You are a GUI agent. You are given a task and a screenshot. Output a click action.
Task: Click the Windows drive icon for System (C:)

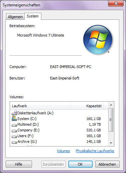14,118
